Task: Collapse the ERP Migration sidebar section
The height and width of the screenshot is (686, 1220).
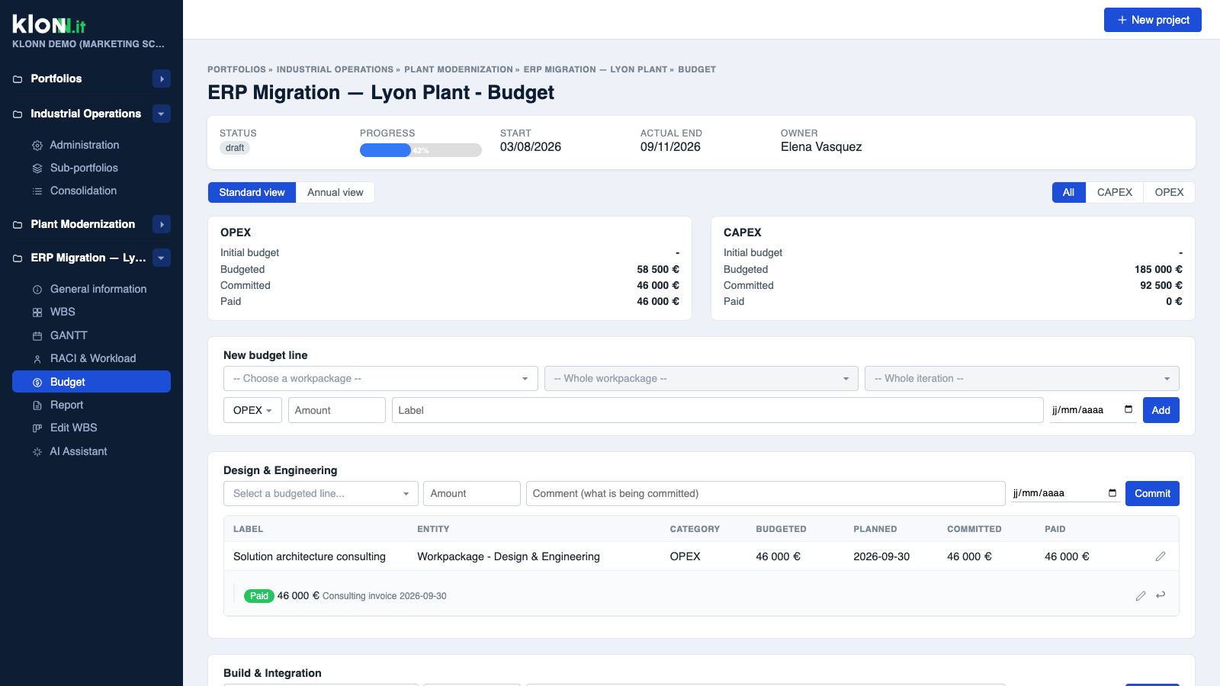Action: [x=162, y=258]
